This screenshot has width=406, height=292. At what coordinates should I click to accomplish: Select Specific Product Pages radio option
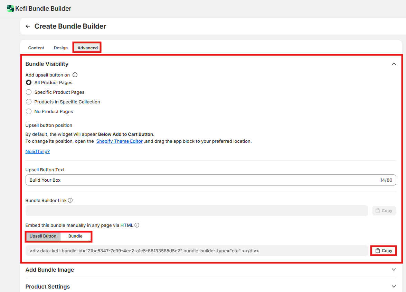click(29, 92)
